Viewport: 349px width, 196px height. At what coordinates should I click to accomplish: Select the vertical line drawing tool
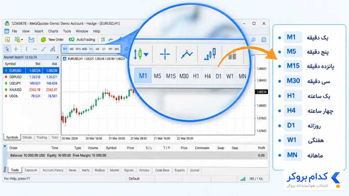26,49
